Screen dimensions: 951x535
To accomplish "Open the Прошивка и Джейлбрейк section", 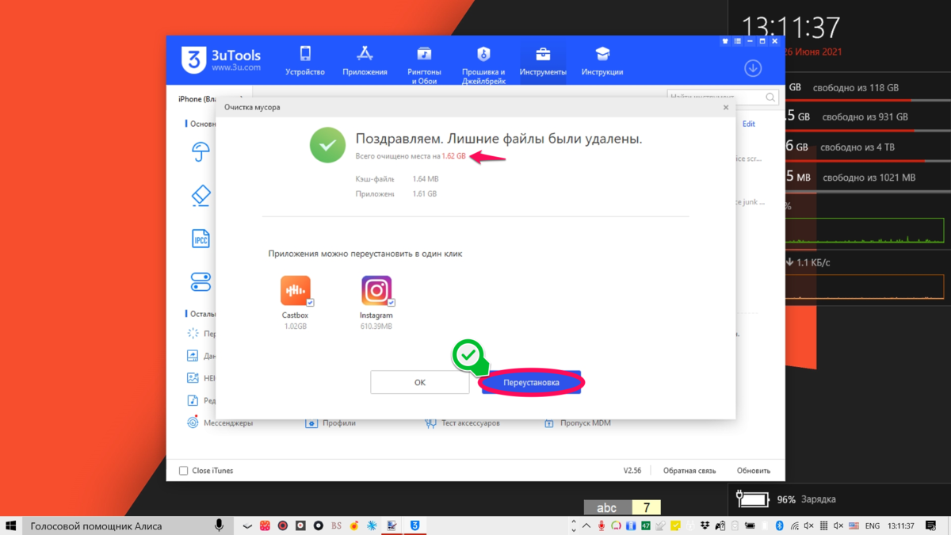I will tap(483, 63).
